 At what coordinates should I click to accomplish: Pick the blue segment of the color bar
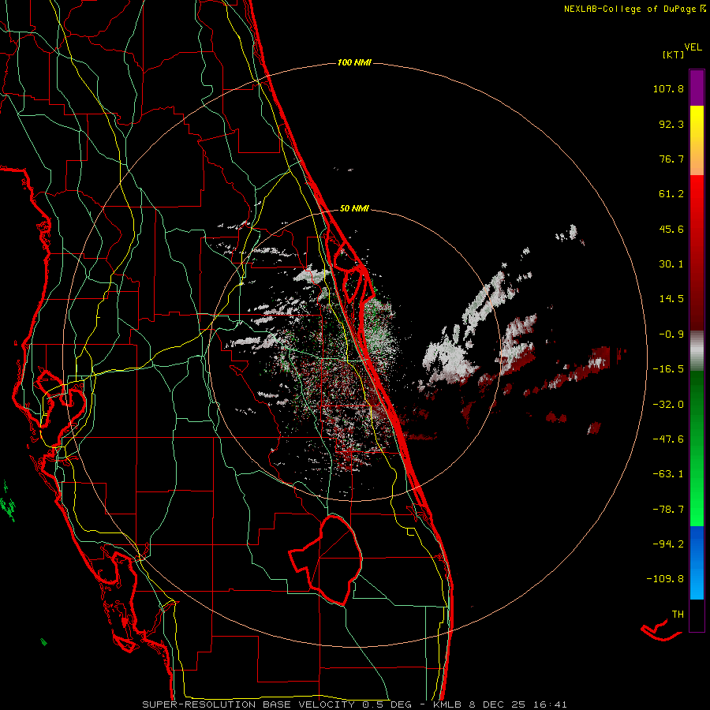coord(697,562)
